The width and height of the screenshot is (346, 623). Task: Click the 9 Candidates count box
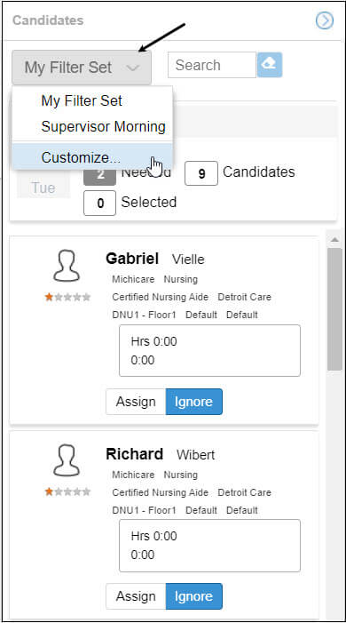[201, 173]
